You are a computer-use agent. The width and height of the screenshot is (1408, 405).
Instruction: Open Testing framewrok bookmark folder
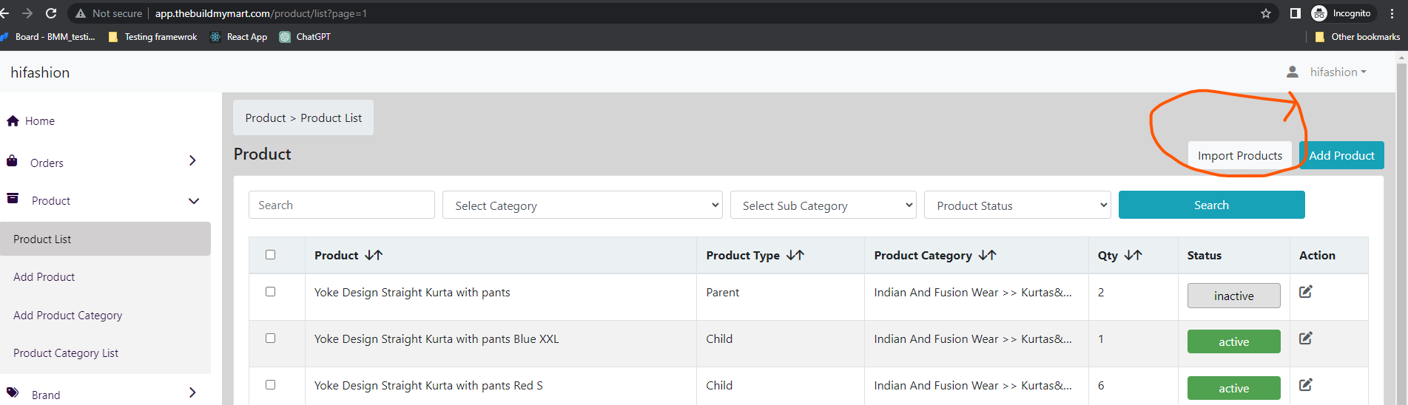click(153, 37)
